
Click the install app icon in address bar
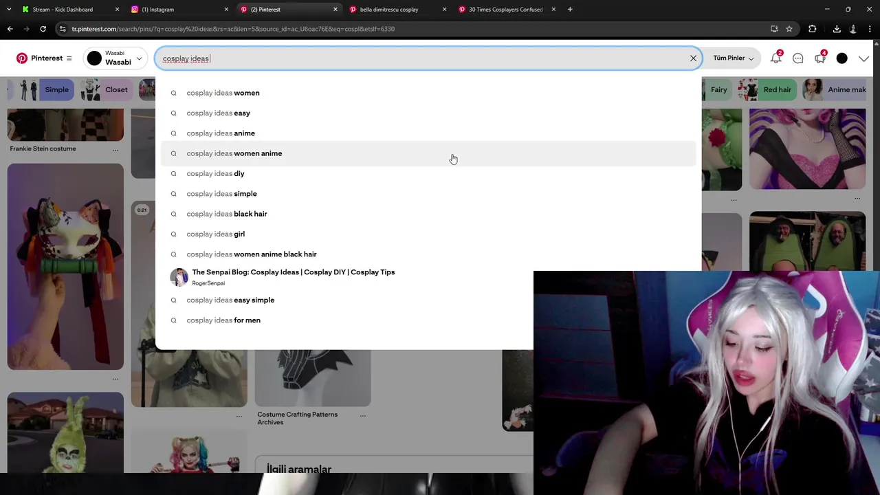pyautogui.click(x=774, y=29)
